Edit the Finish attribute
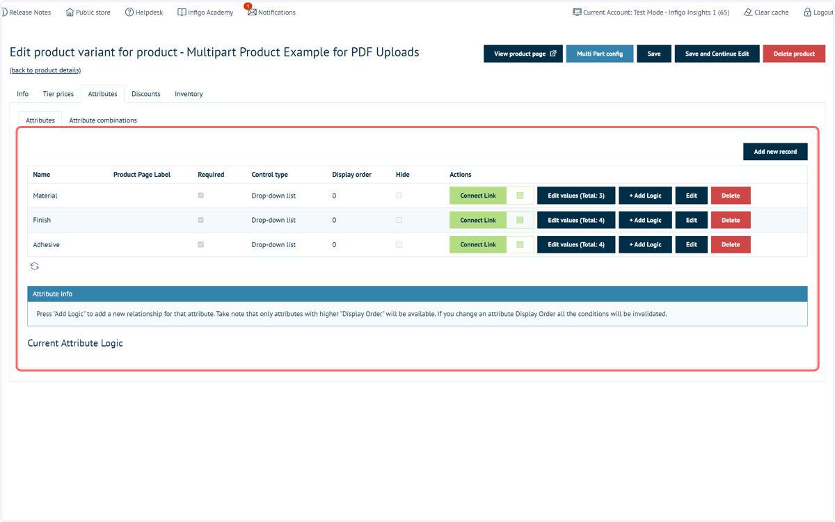Screen dimensions: 835x522 (x=691, y=220)
